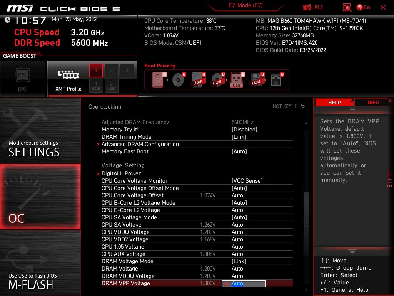Change the Memory Try It! setting
This screenshot has width=394, height=296.
coord(197,129)
